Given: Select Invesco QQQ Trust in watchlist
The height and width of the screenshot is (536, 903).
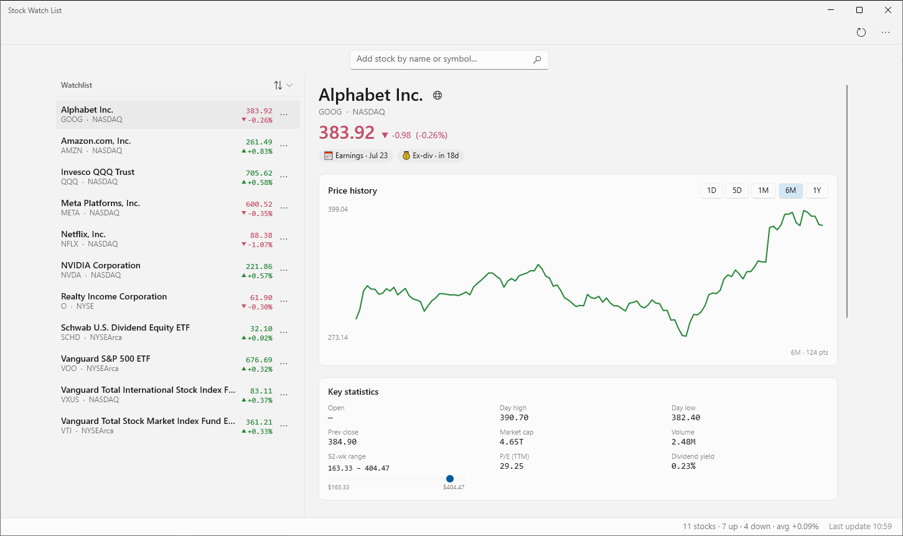Looking at the screenshot, I should (178, 177).
